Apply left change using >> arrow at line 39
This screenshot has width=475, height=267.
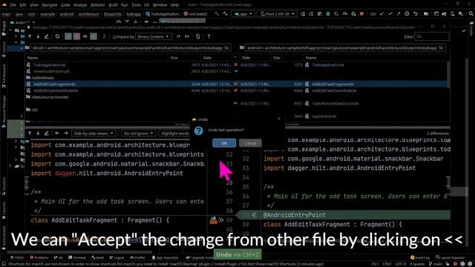221,220
